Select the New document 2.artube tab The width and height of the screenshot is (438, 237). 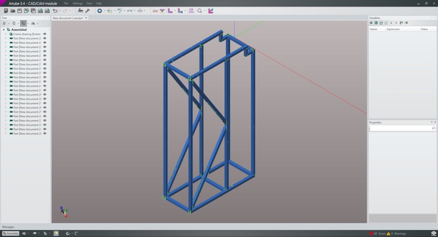click(x=68, y=18)
